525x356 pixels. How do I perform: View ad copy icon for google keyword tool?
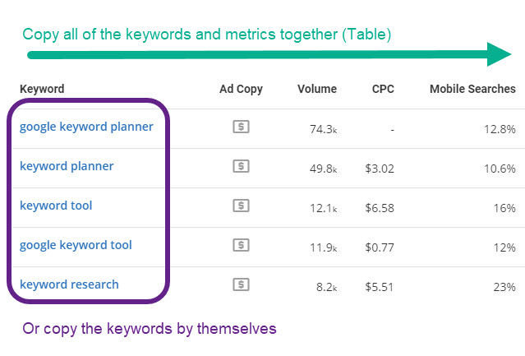click(x=241, y=245)
